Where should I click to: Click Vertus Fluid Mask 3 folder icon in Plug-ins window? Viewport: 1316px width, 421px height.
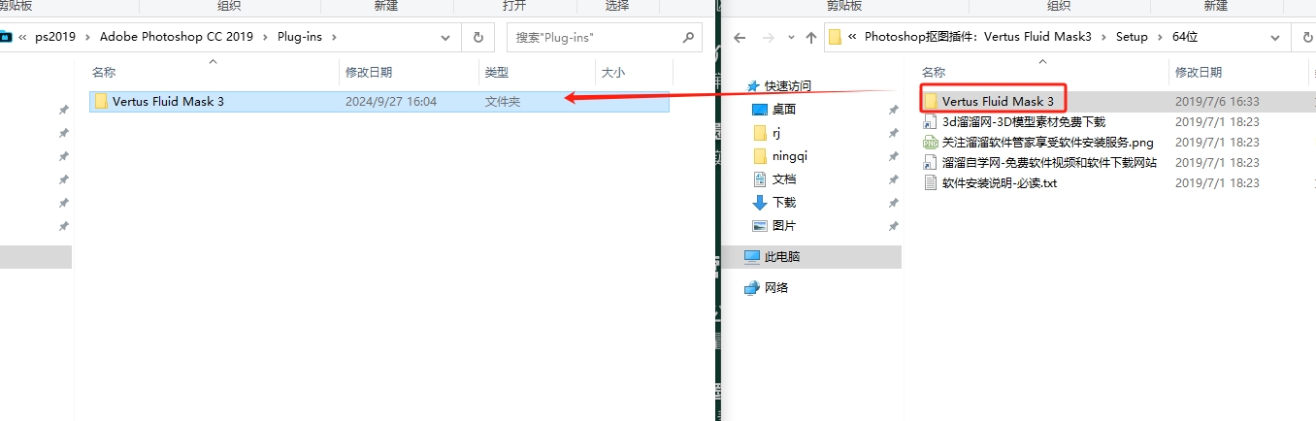[x=101, y=101]
